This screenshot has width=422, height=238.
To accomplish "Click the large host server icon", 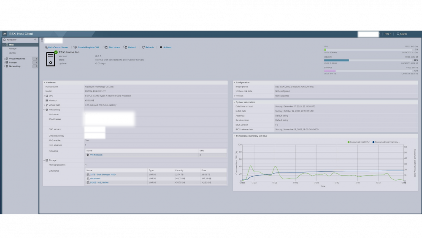I will [51, 58].
